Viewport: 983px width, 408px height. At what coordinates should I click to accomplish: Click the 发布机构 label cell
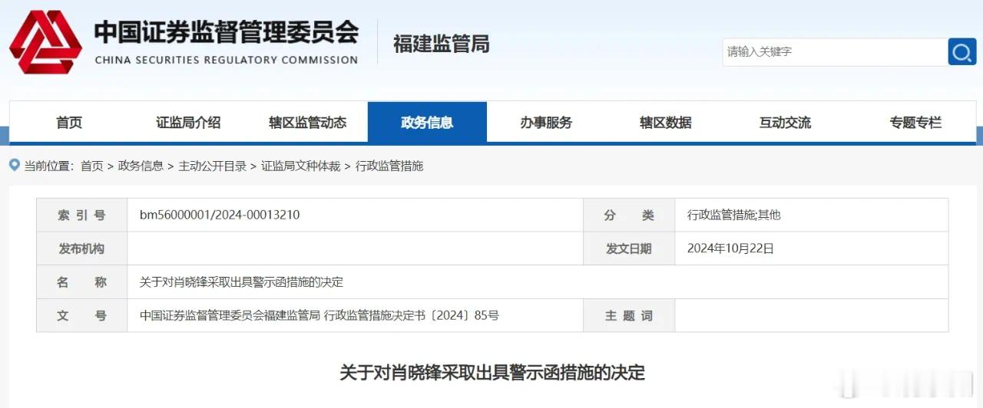click(81, 248)
